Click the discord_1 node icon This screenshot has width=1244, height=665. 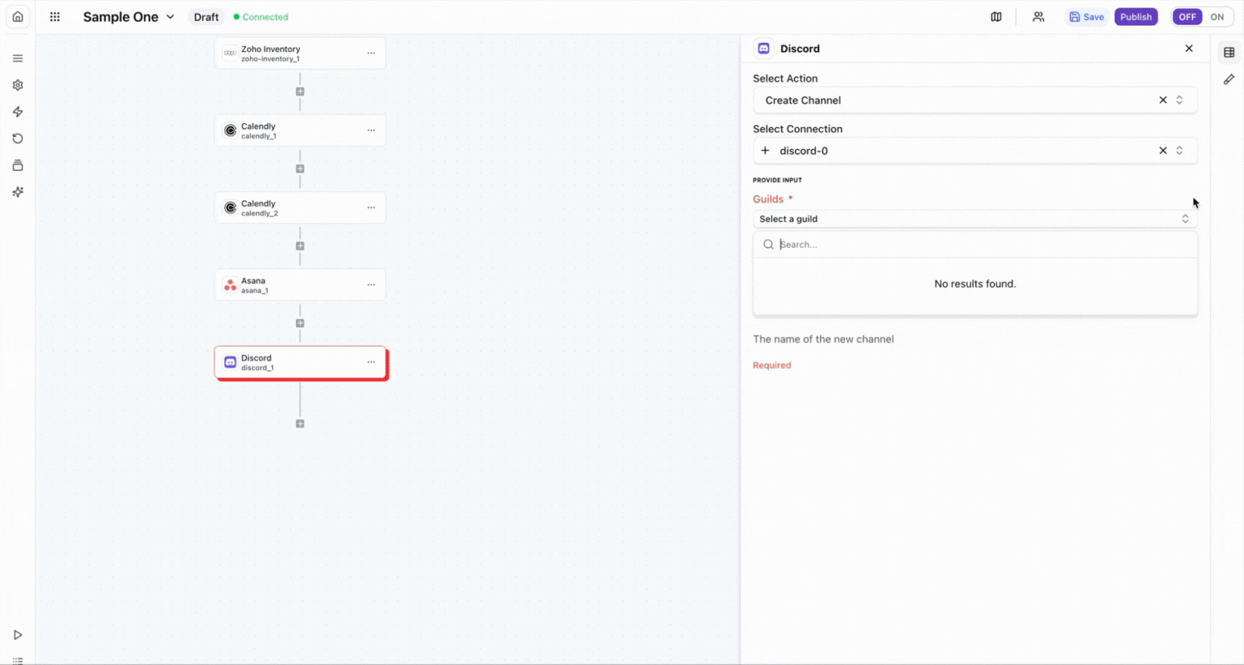coord(230,362)
